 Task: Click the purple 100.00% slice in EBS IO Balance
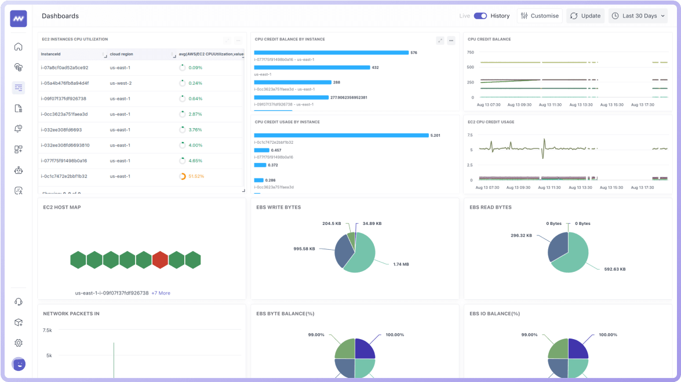click(x=577, y=349)
